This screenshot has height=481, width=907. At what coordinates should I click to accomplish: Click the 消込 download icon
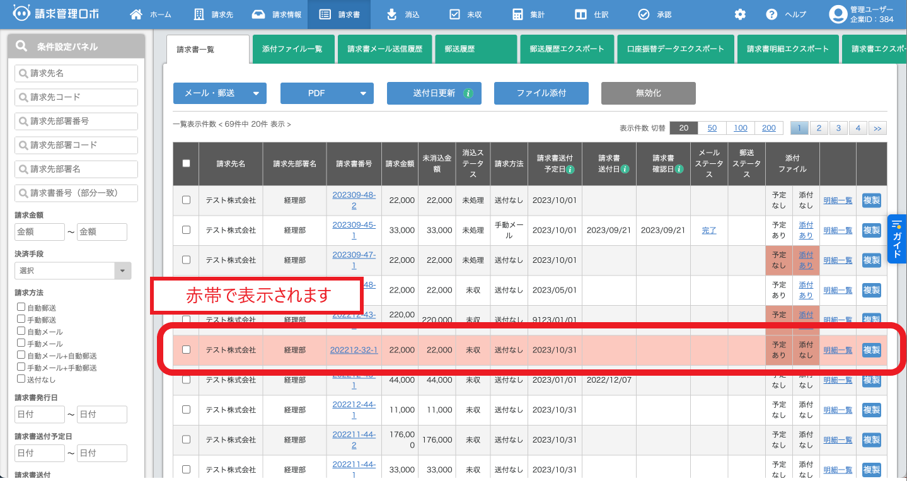pyautogui.click(x=391, y=13)
